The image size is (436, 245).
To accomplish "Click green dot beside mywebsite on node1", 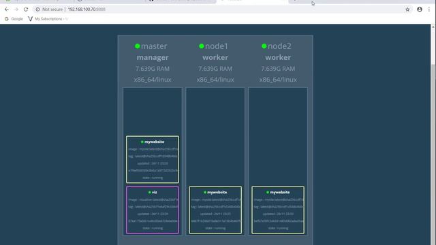I will click(x=205, y=192).
